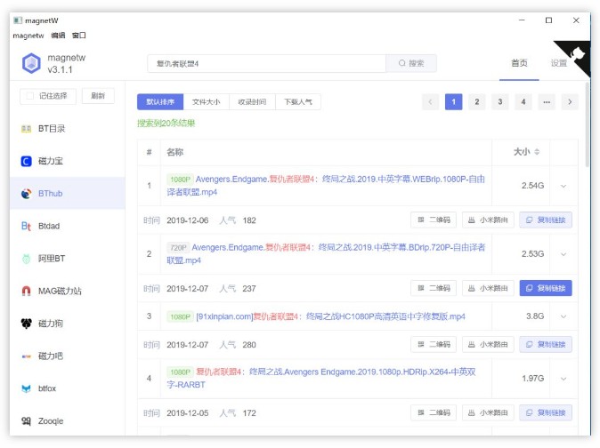600x448 pixels.
Task: Send result 人气 182 to 小米路由
Action: (x=488, y=220)
